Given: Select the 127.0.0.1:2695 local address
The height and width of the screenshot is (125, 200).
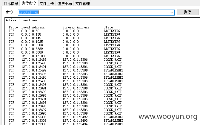Looking at the screenshot, I should point(34,102).
